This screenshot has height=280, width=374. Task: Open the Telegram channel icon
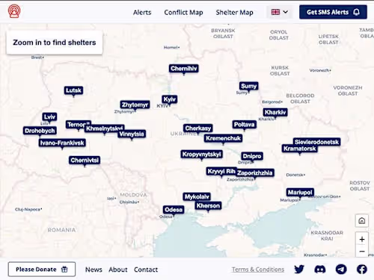tap(341, 270)
